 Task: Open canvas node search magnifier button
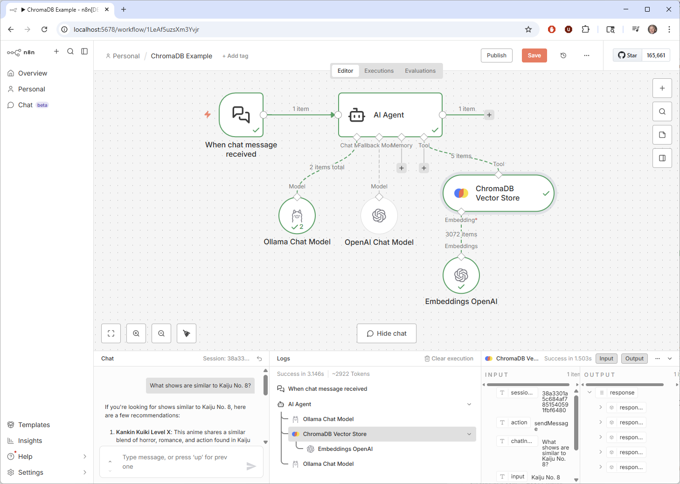tap(662, 111)
